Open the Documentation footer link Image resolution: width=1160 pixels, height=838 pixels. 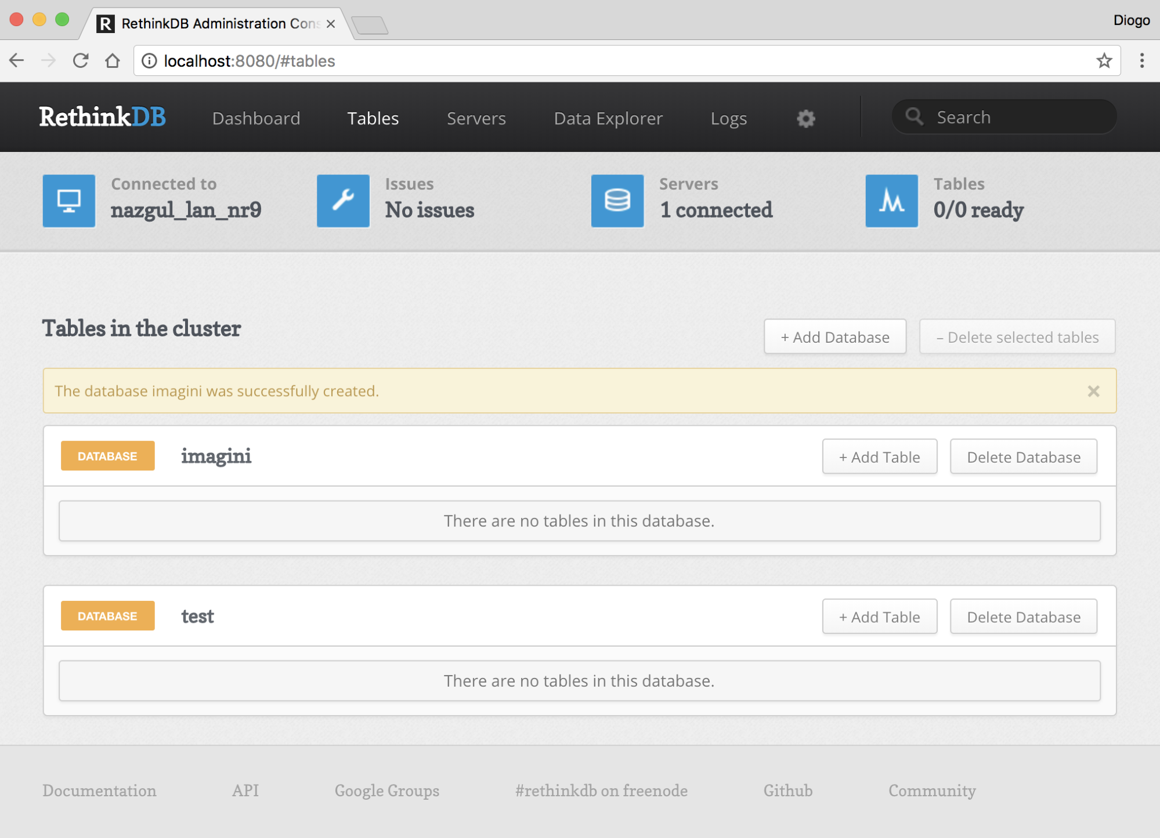(99, 790)
